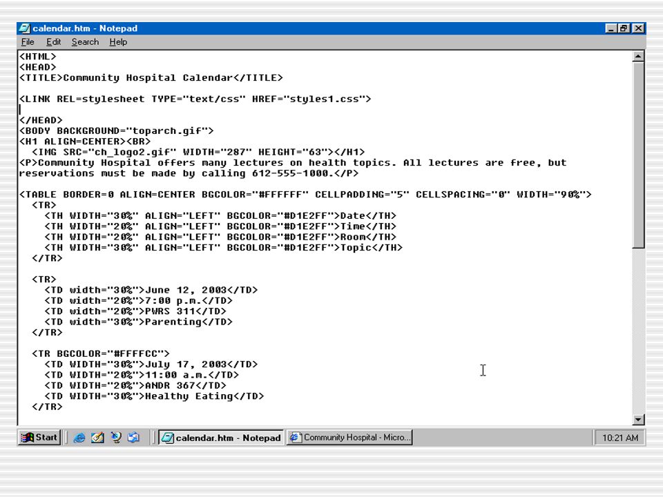
Task: Click on "7:00 p.m." text
Action: pyautogui.click(x=173, y=301)
